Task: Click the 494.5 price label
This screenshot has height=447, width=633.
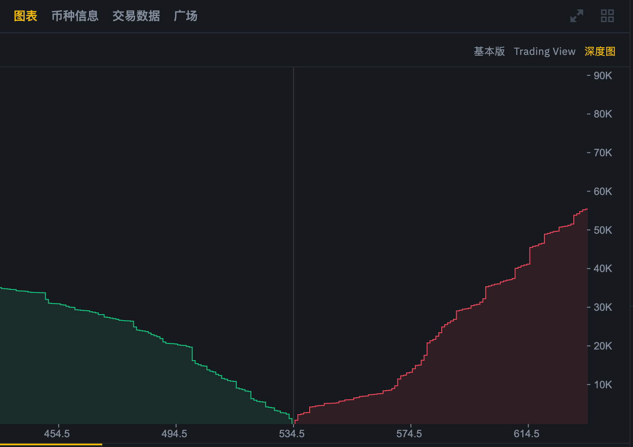Action: (174, 434)
